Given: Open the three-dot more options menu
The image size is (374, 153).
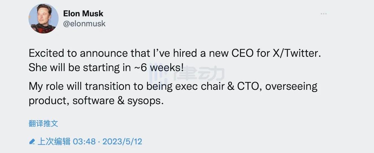Looking at the screenshot, I should (324, 14).
